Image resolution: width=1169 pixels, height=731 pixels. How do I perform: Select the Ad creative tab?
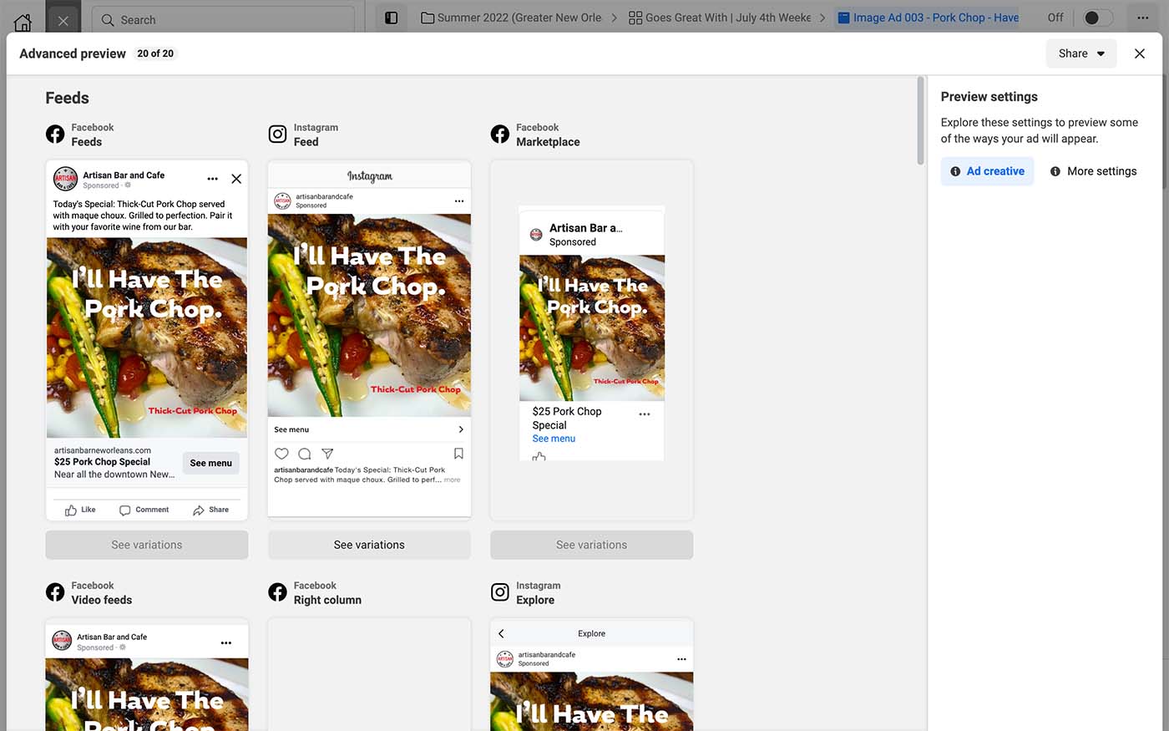tap(987, 171)
